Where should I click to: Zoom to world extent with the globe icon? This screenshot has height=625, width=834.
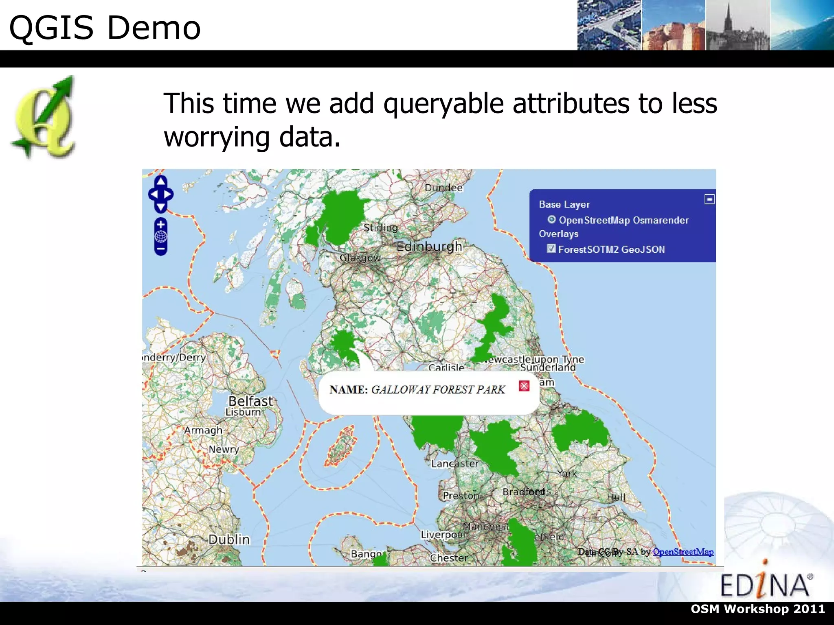[x=161, y=236]
